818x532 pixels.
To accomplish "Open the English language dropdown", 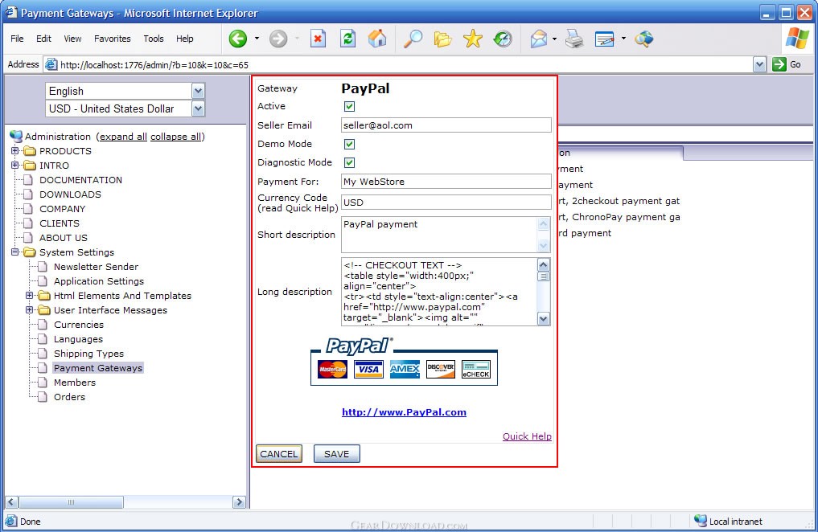I will point(198,91).
